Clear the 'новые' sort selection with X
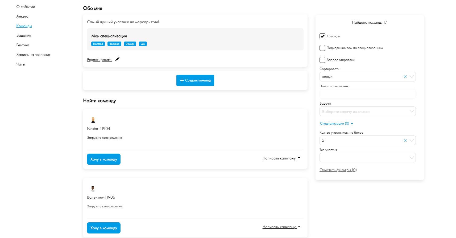Screen dimensions: 456x238 405,77
